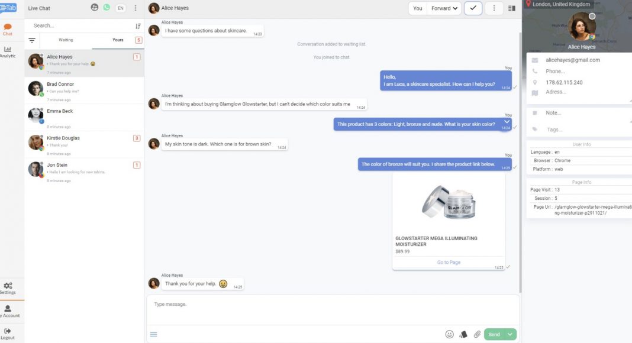Click the green Send button

(x=494, y=334)
